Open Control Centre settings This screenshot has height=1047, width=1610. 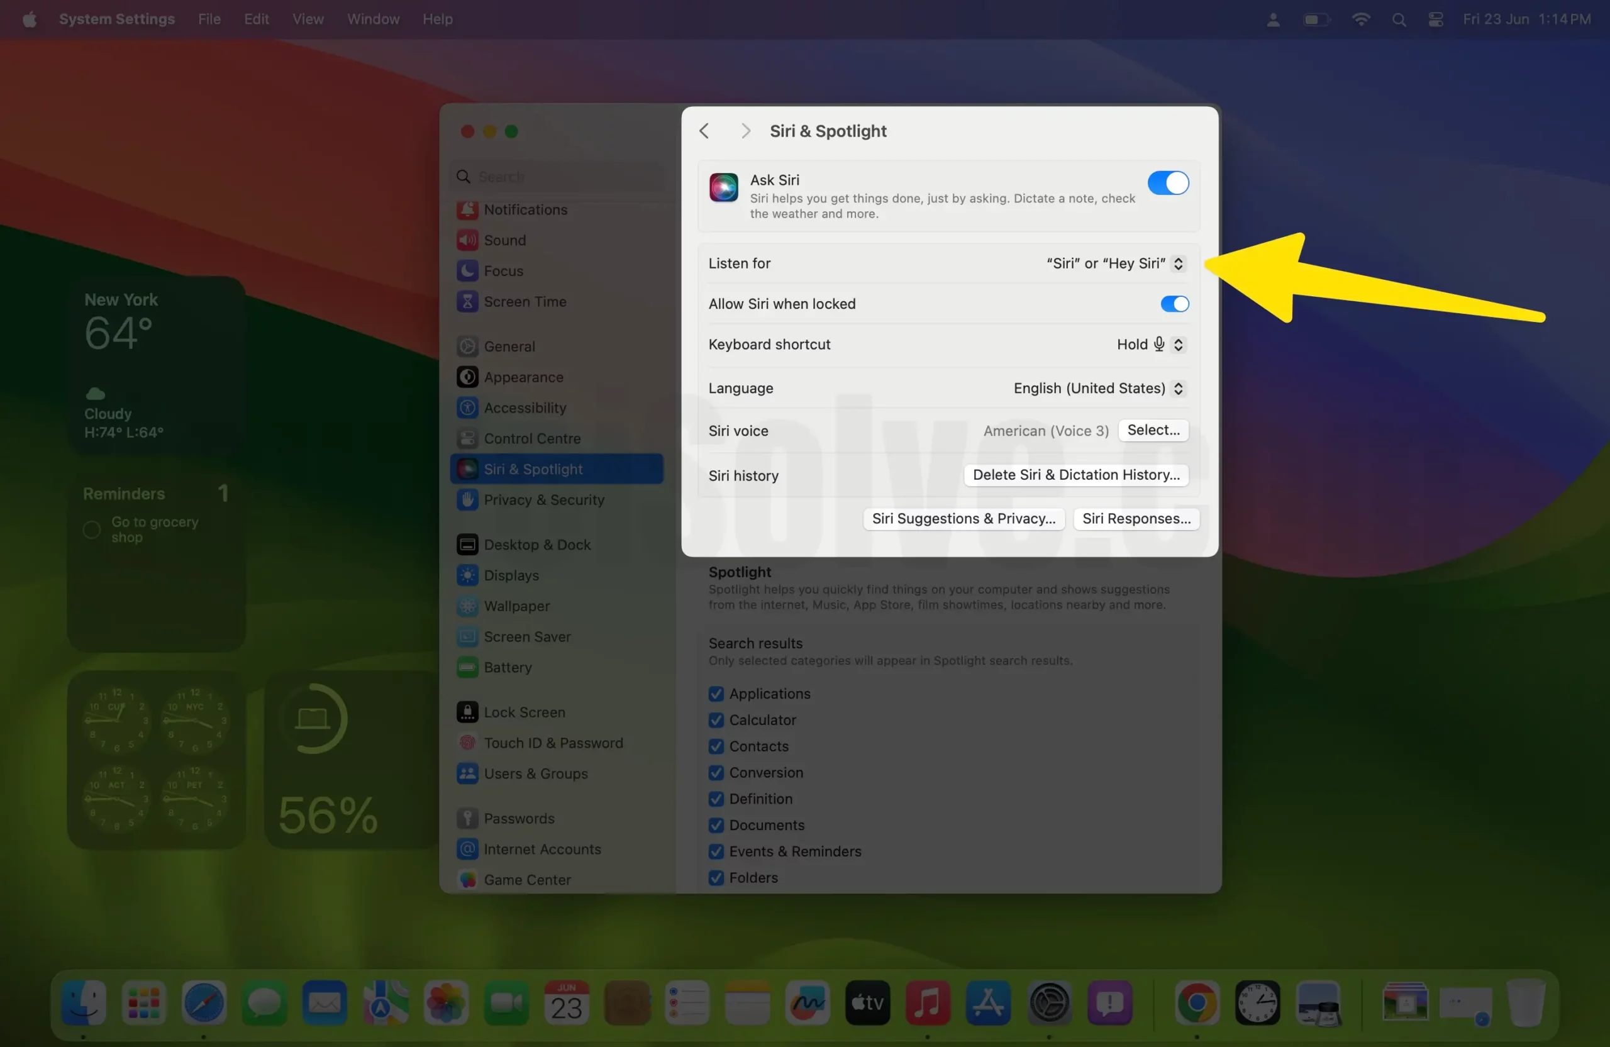coord(556,438)
